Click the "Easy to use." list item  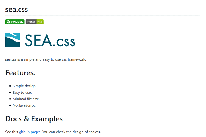point(22,93)
